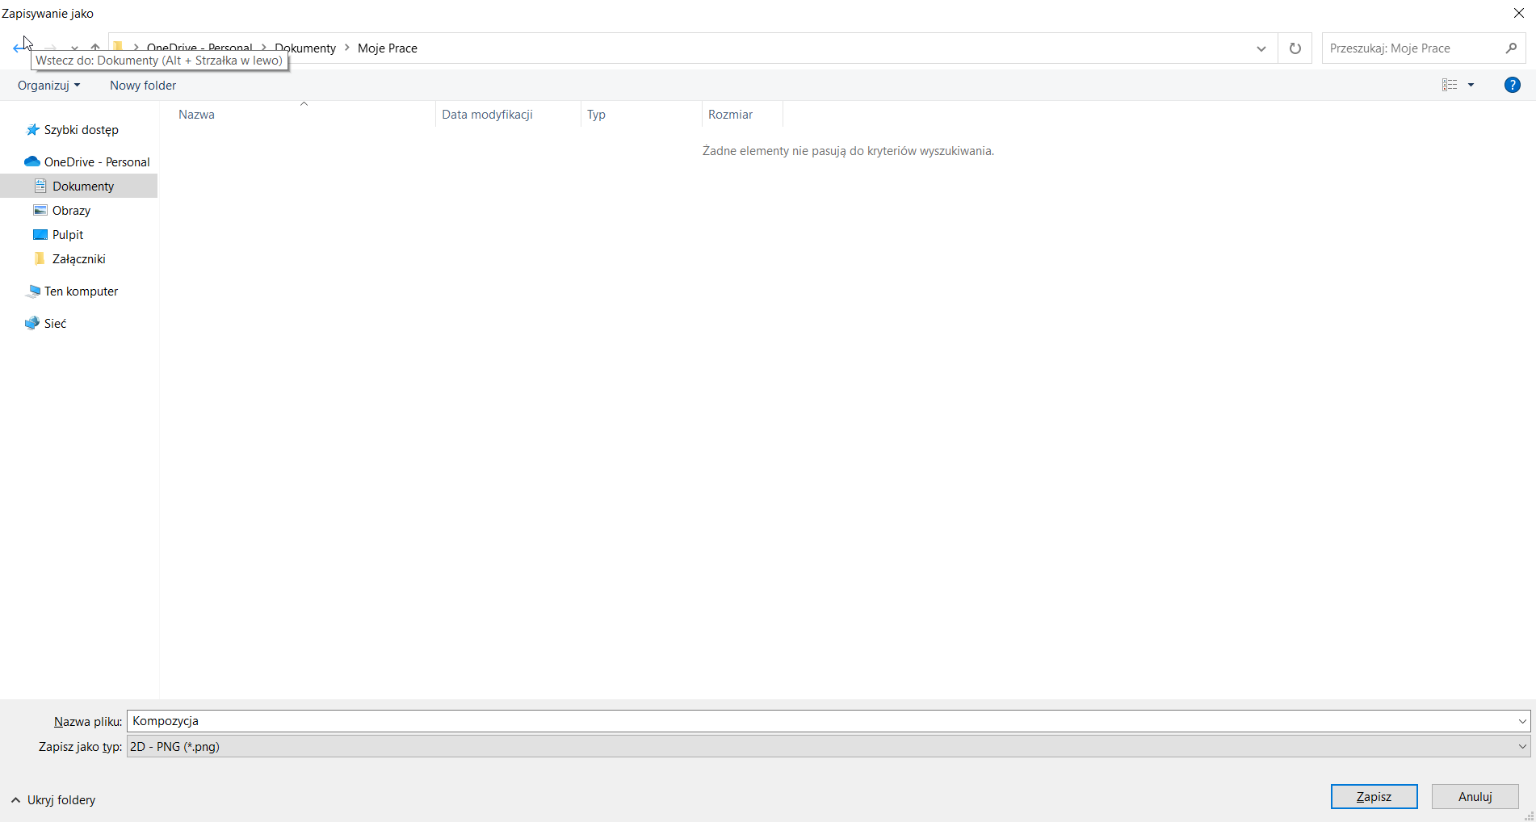
Task: Sort files by Data modyfikacji column
Action: coord(487,115)
